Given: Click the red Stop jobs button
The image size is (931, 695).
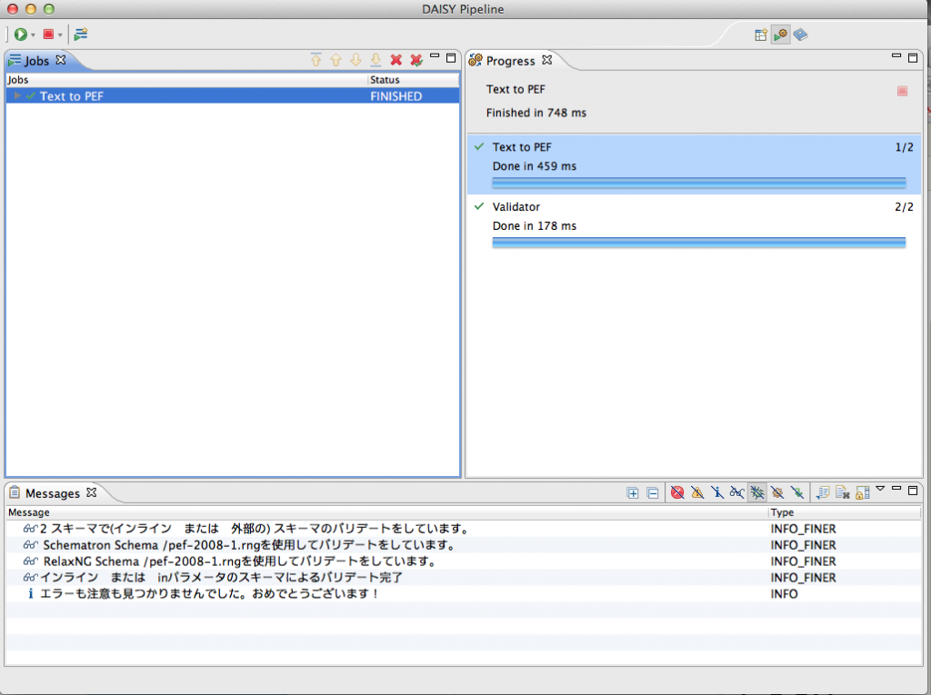Looking at the screenshot, I should pos(49,35).
